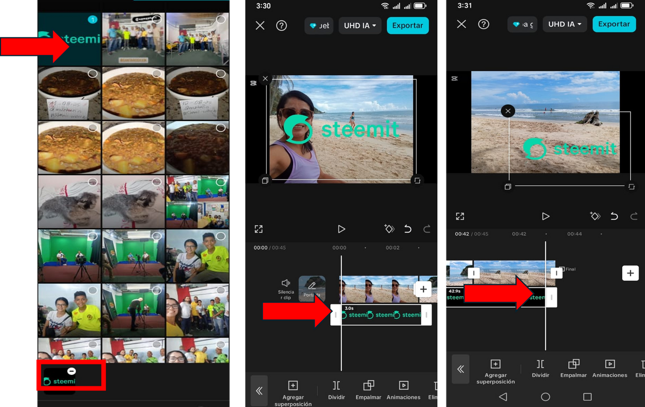Select Empalmar tool in 3:30 editor
Image resolution: width=645 pixels, height=407 pixels.
(x=368, y=390)
